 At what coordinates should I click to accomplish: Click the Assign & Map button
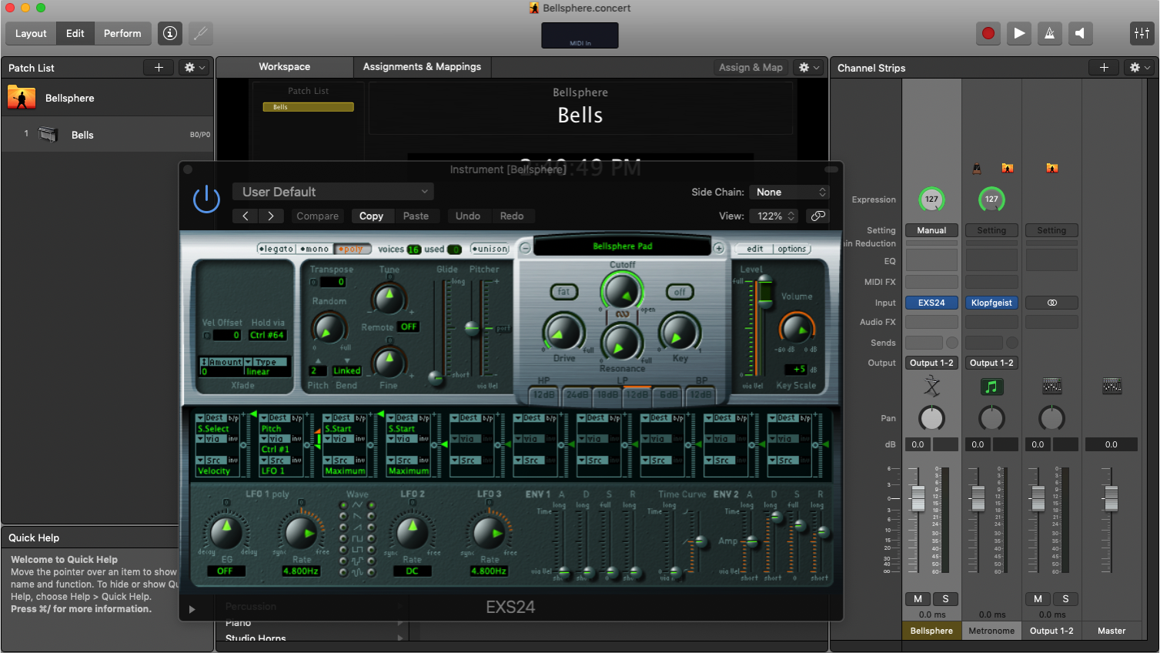750,68
